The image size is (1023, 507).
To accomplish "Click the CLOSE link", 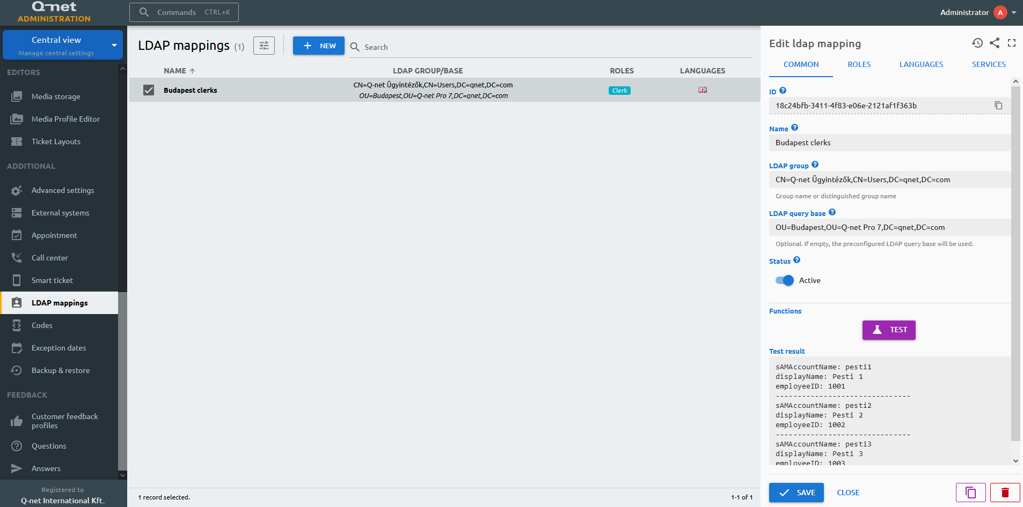I will click(x=848, y=493).
